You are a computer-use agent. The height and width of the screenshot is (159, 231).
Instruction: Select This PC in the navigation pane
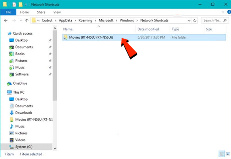(x=19, y=92)
